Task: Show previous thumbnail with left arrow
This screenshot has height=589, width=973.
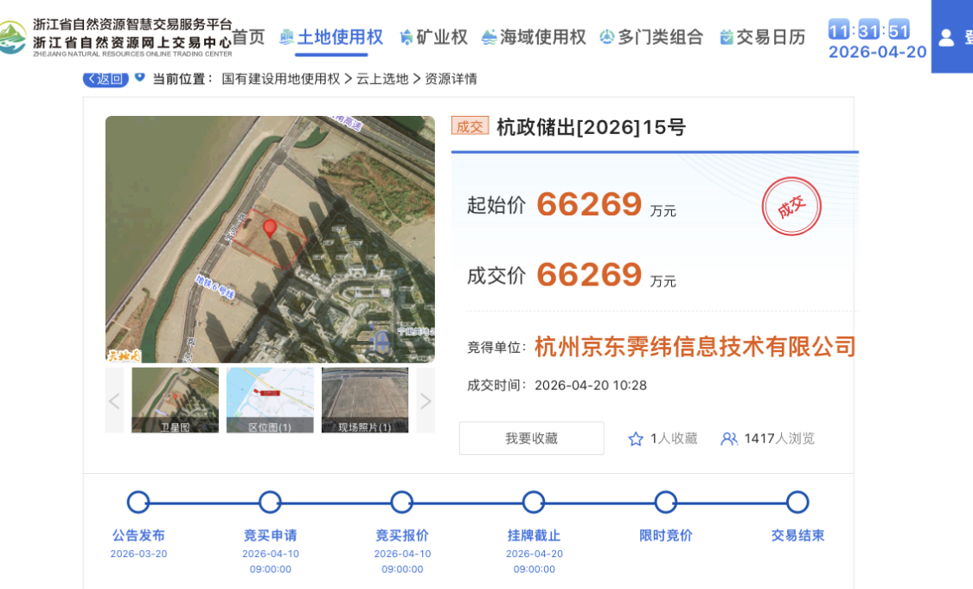Action: click(x=114, y=400)
